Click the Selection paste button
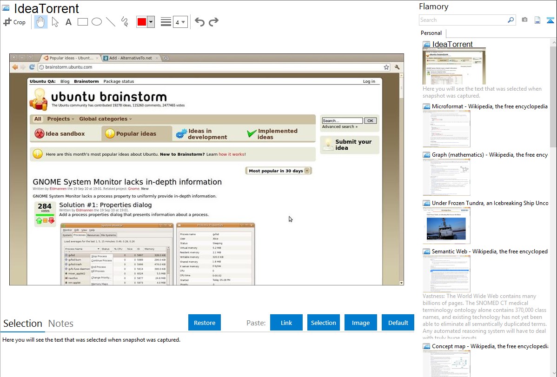The width and height of the screenshot is (557, 377). point(323,323)
